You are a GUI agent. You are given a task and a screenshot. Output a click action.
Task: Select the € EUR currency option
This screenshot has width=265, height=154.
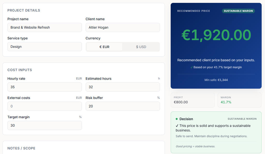click(x=105, y=47)
